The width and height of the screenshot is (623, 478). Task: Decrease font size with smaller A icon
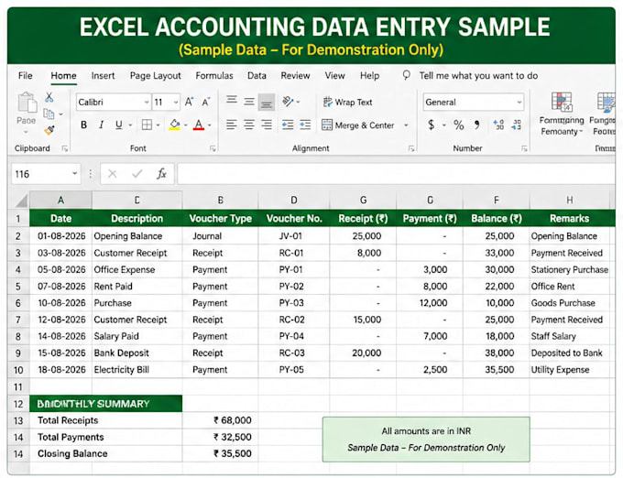206,102
